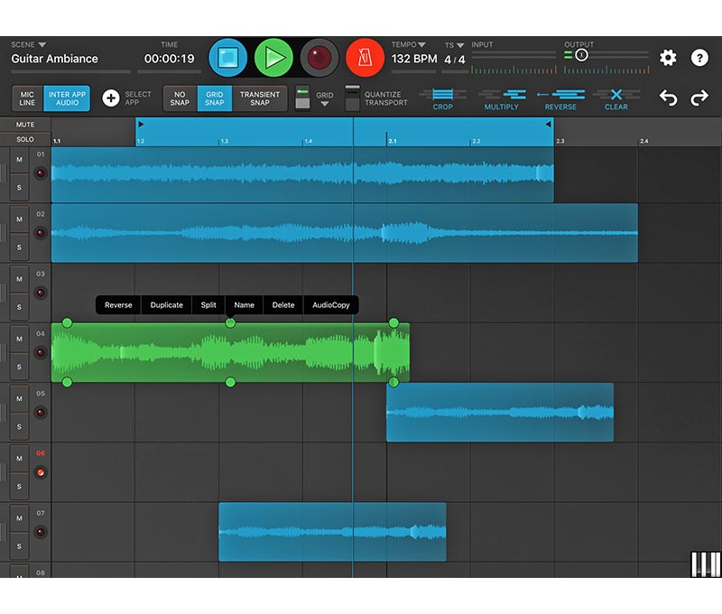Open settings with the gear icon
722x614 pixels.
tap(668, 58)
